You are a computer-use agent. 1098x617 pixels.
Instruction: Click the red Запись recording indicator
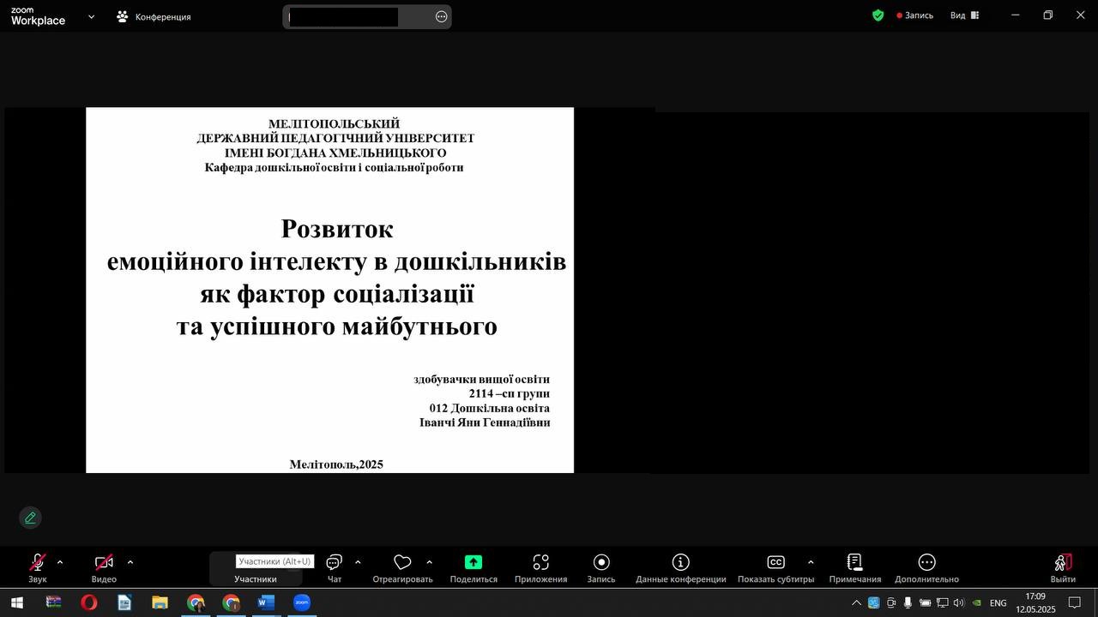click(915, 15)
